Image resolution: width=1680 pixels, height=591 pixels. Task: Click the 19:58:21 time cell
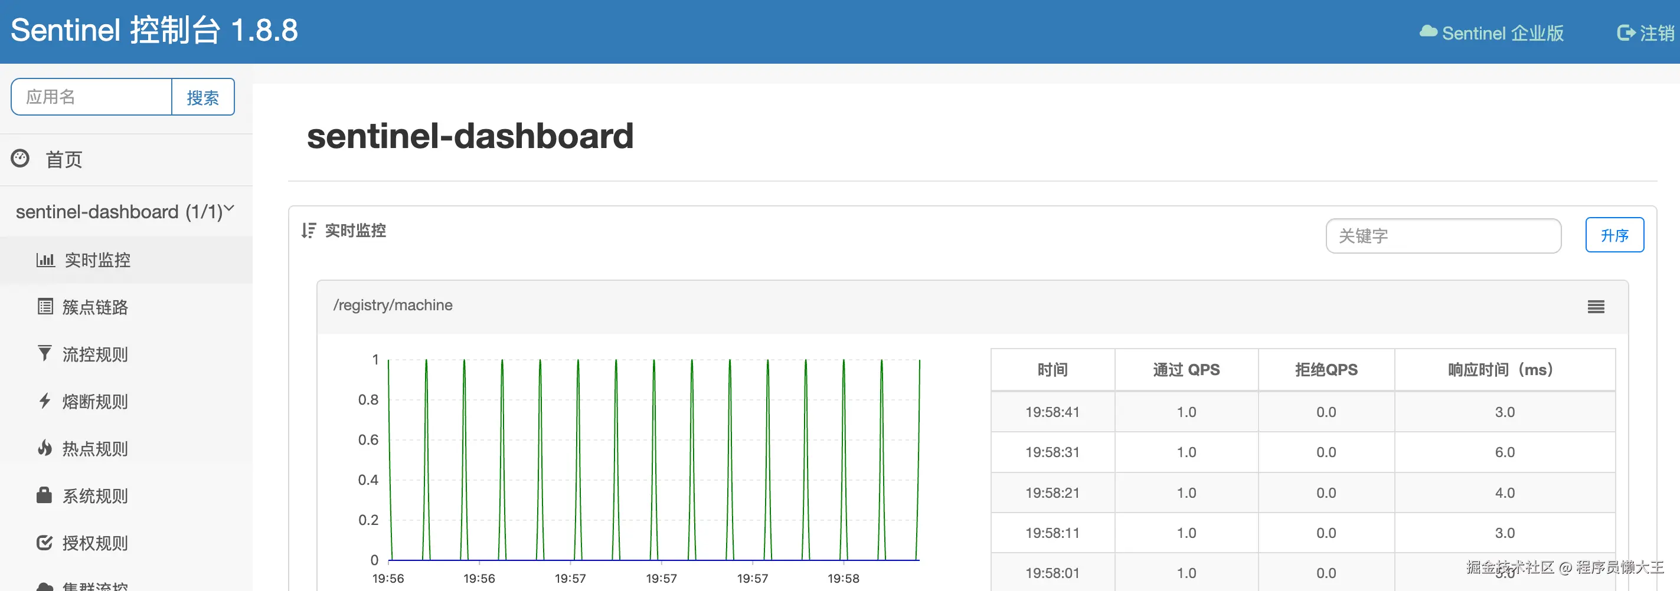[x=1052, y=493]
